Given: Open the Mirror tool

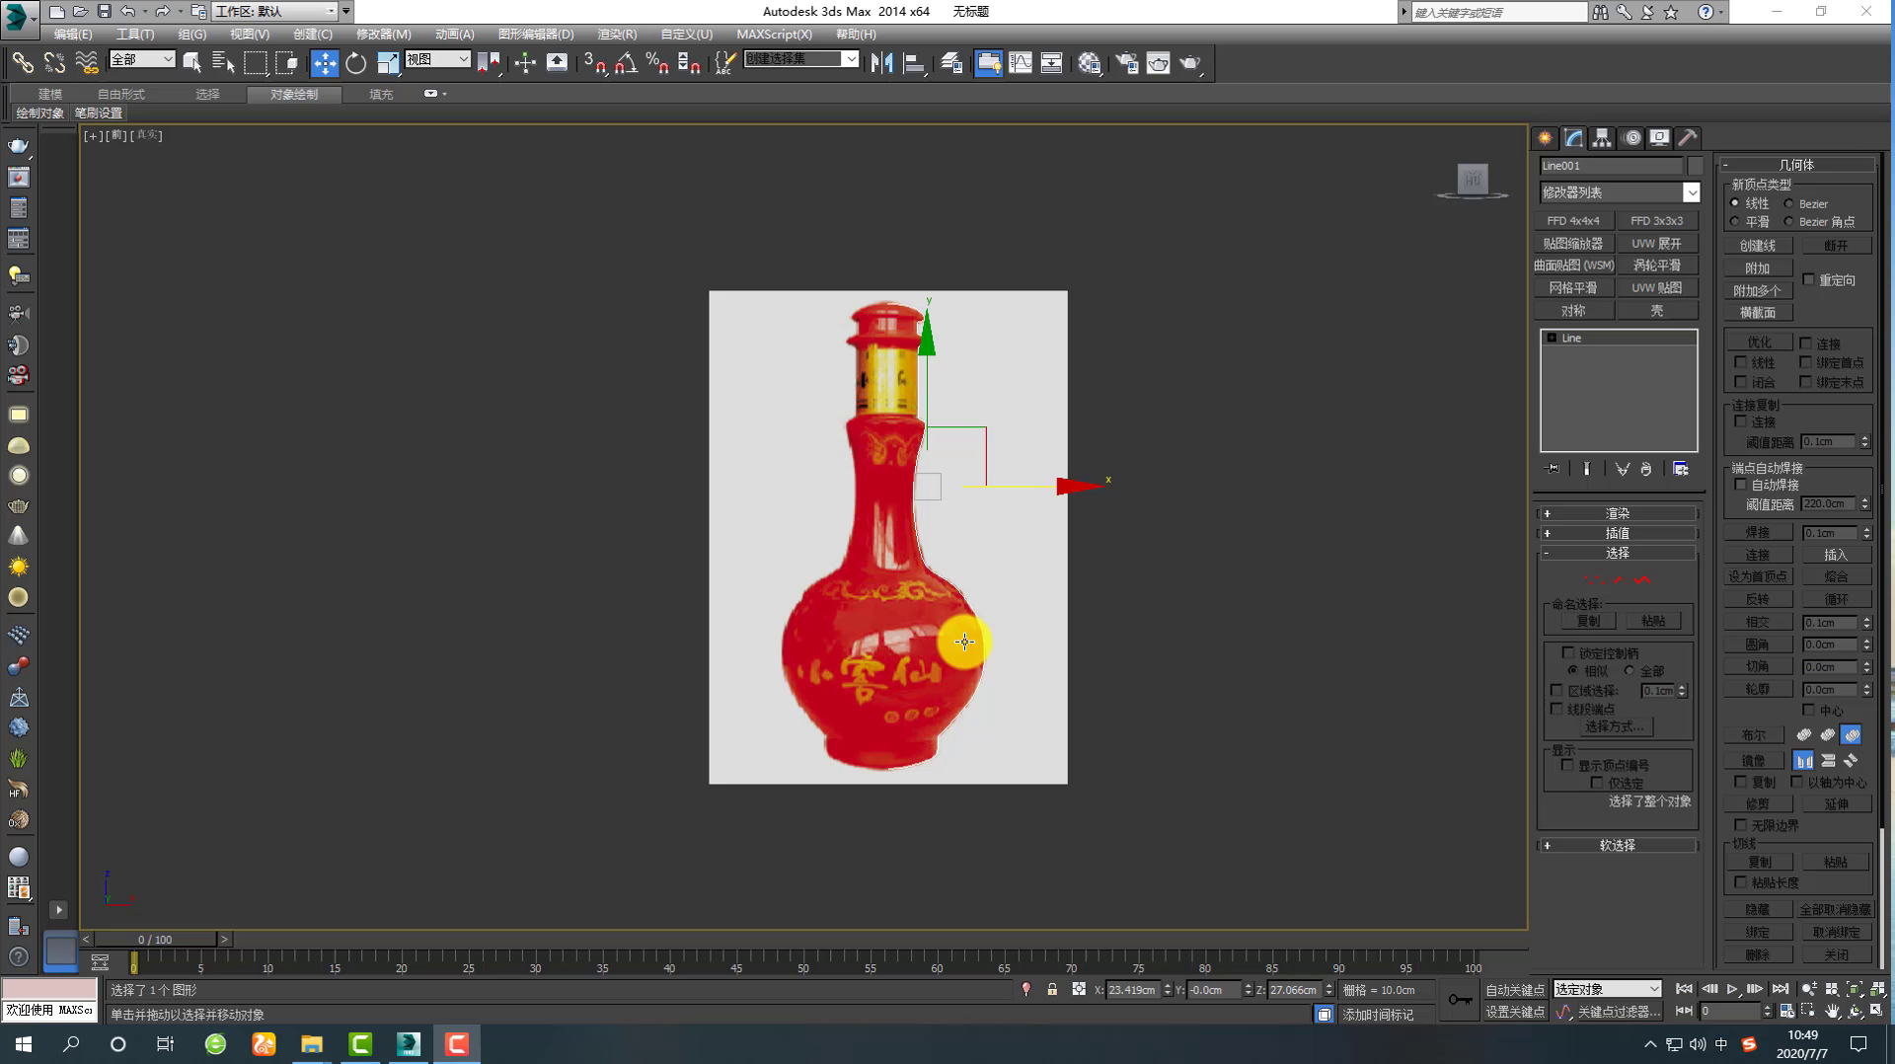Looking at the screenshot, I should click(881, 63).
